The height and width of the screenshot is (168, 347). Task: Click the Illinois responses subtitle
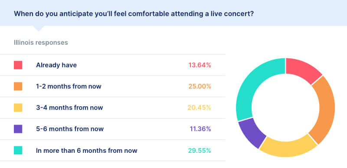tap(41, 43)
